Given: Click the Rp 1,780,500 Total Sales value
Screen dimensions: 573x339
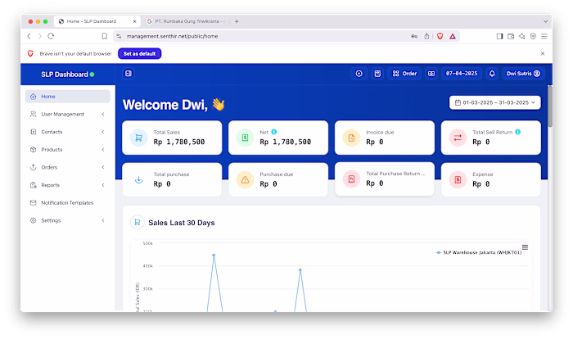Looking at the screenshot, I should [x=179, y=142].
